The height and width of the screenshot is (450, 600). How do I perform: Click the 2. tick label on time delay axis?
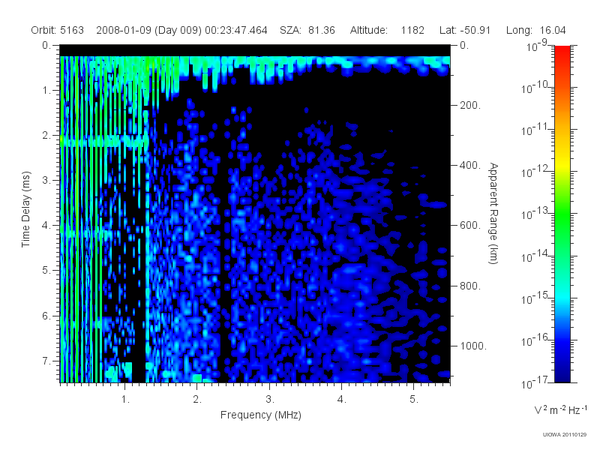46,136
